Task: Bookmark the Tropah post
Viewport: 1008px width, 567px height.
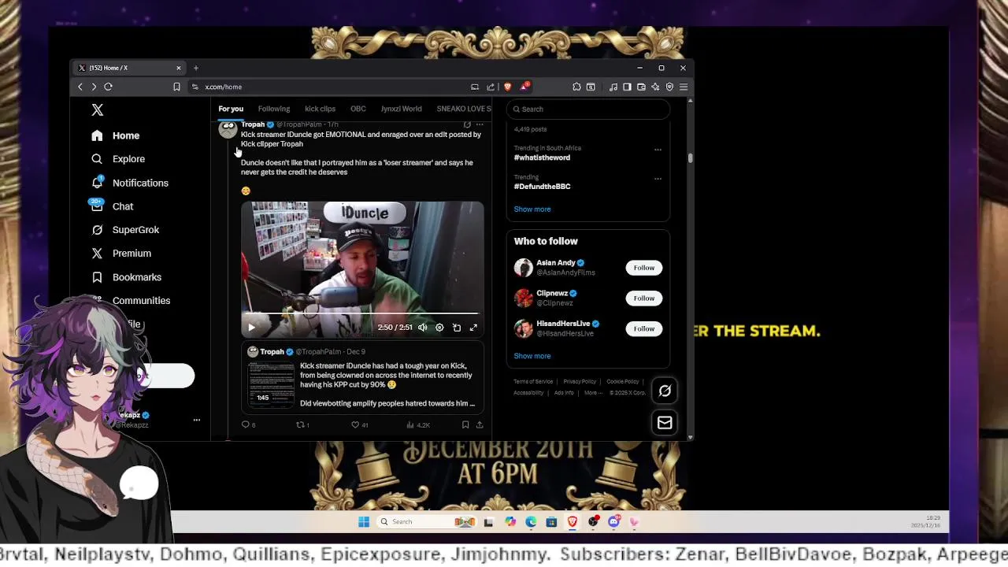Action: [465, 425]
